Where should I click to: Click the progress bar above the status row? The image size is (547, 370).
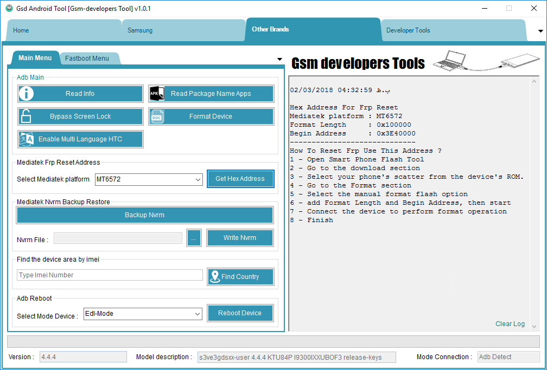click(x=273, y=341)
